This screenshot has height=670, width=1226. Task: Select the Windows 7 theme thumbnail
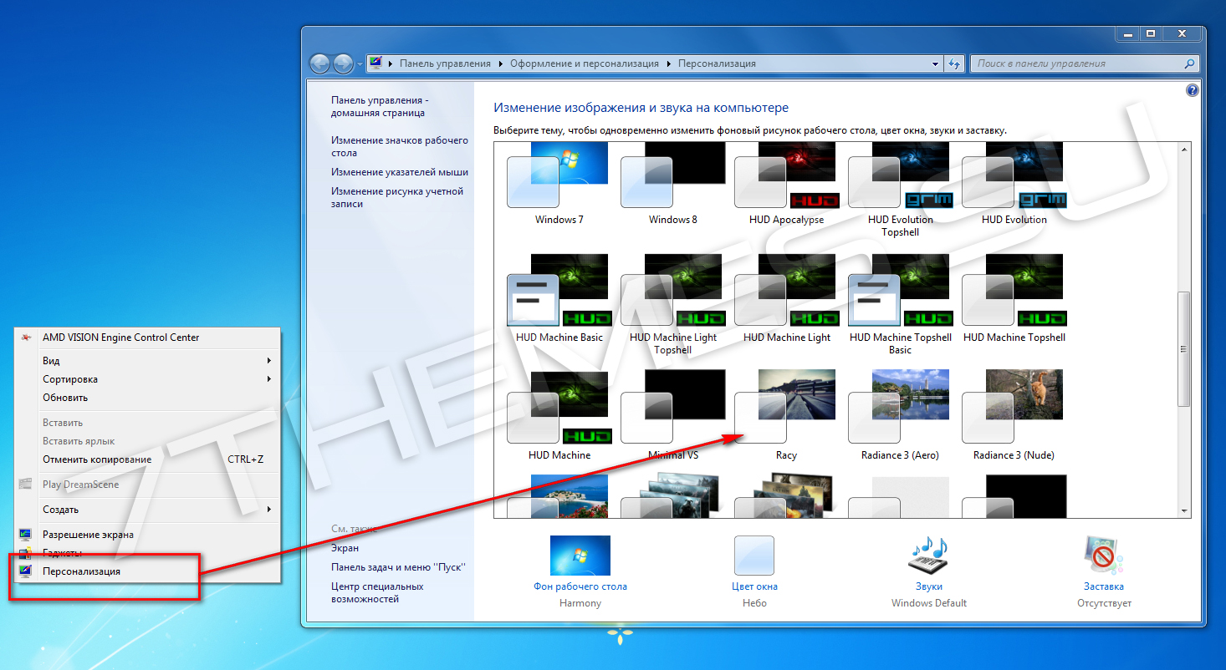point(558,175)
